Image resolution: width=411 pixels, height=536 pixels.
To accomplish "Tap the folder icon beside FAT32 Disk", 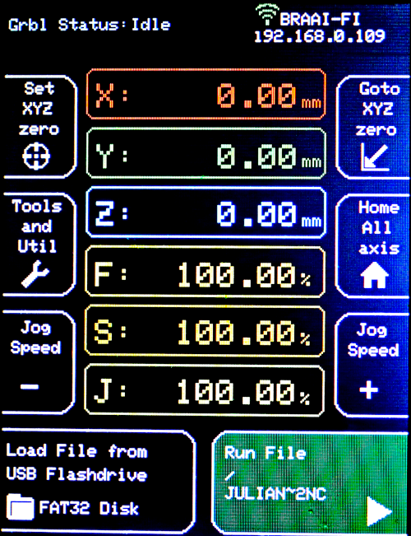I will click(21, 507).
